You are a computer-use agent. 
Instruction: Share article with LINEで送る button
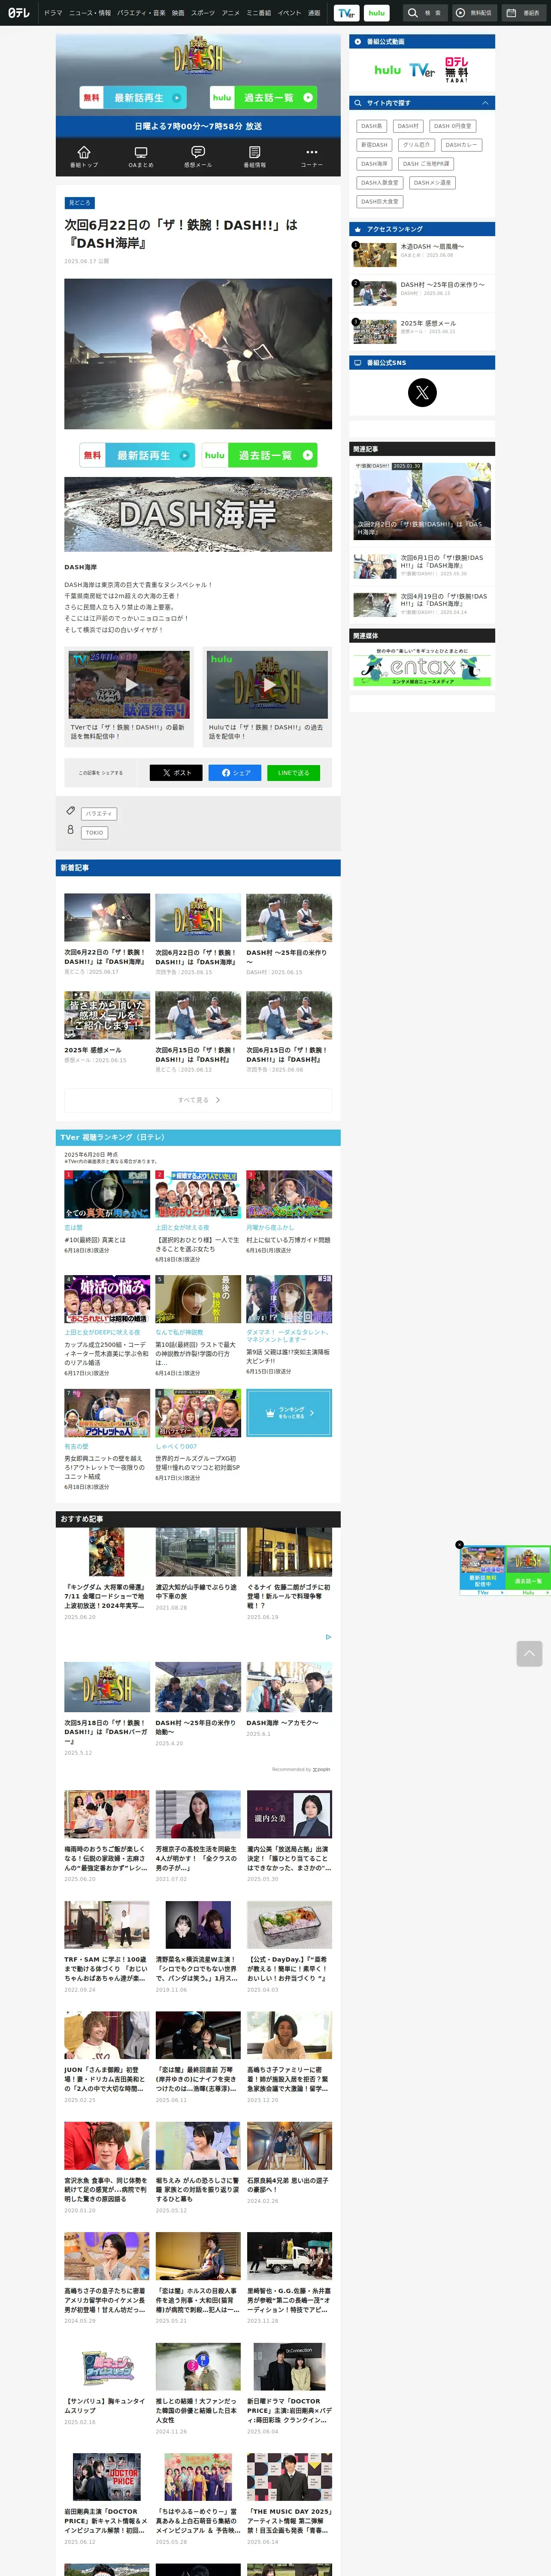[x=293, y=772]
